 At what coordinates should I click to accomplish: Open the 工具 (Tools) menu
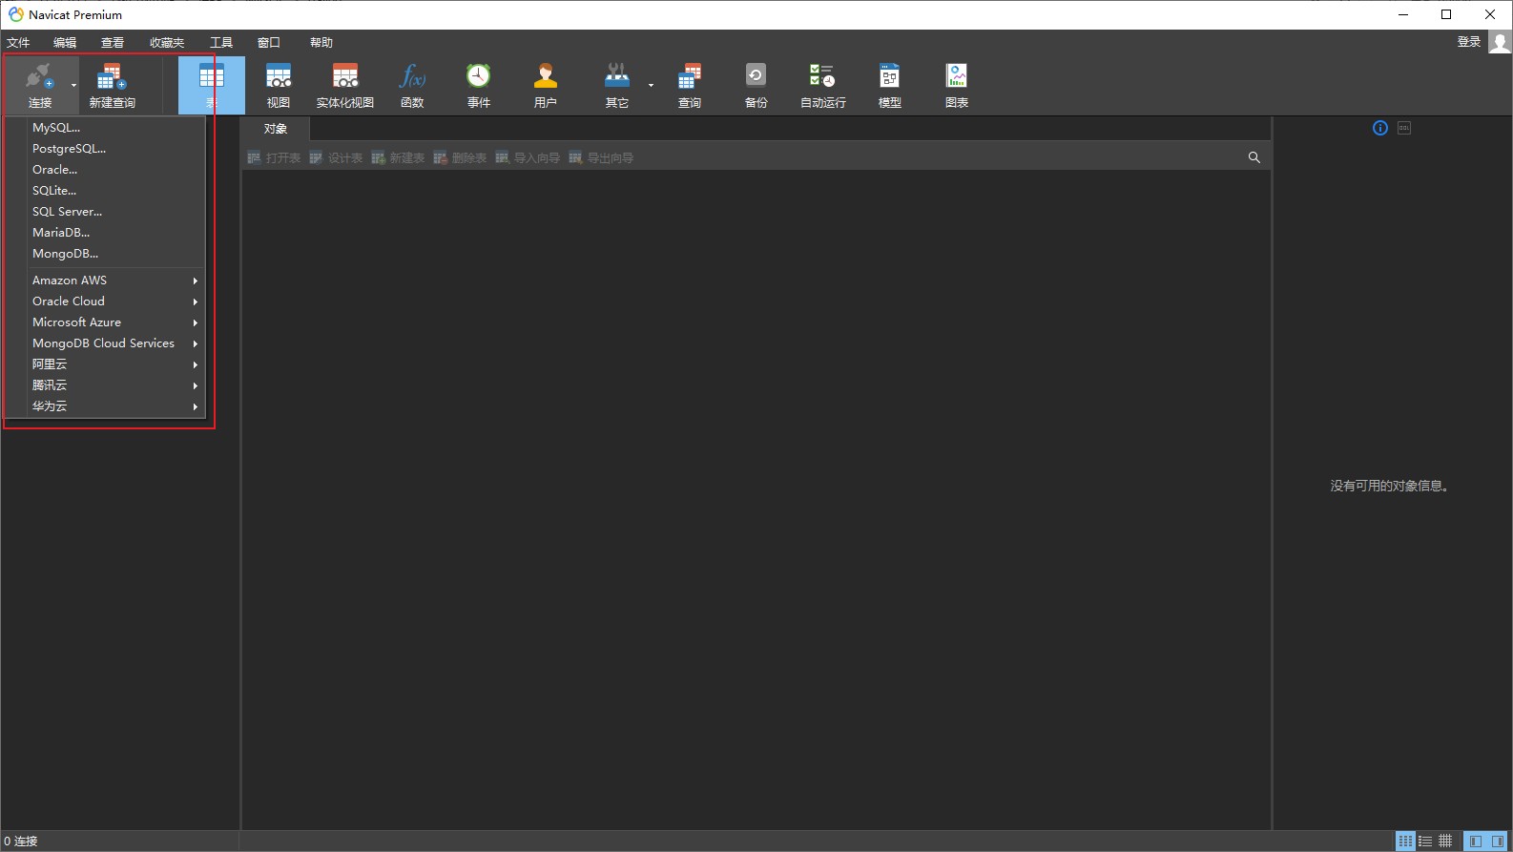(x=221, y=43)
